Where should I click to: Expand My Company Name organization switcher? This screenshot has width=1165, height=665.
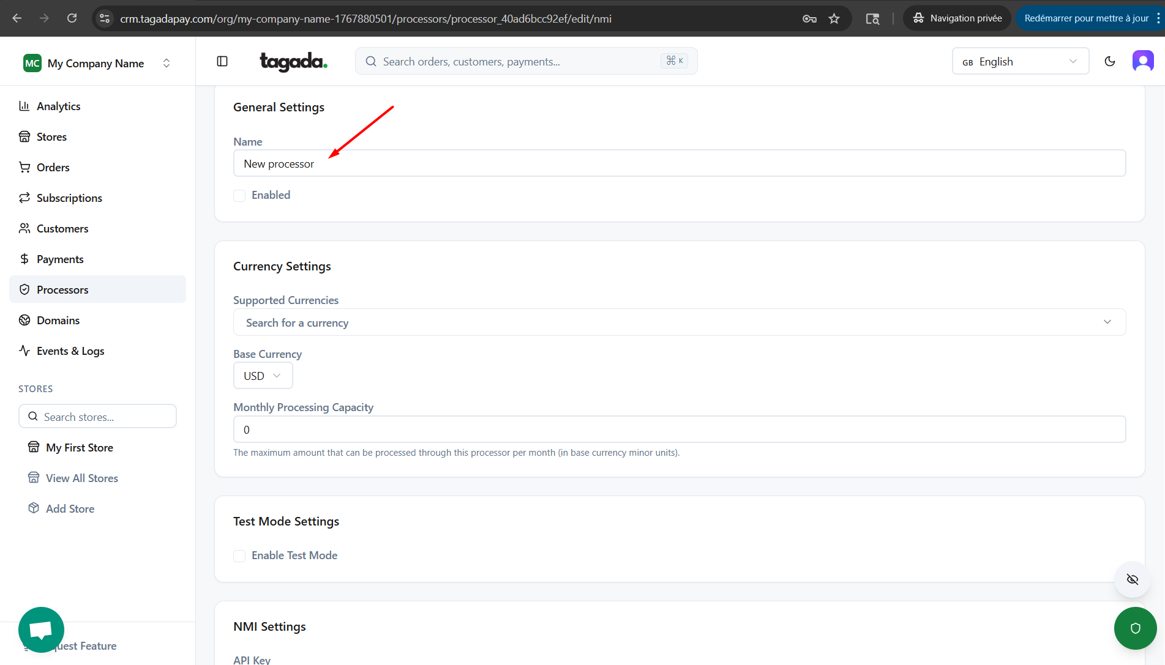tap(97, 63)
